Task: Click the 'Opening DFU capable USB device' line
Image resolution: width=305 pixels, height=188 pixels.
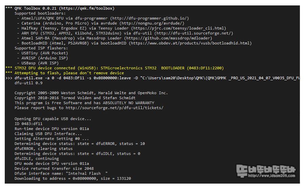Action: pos(53,119)
